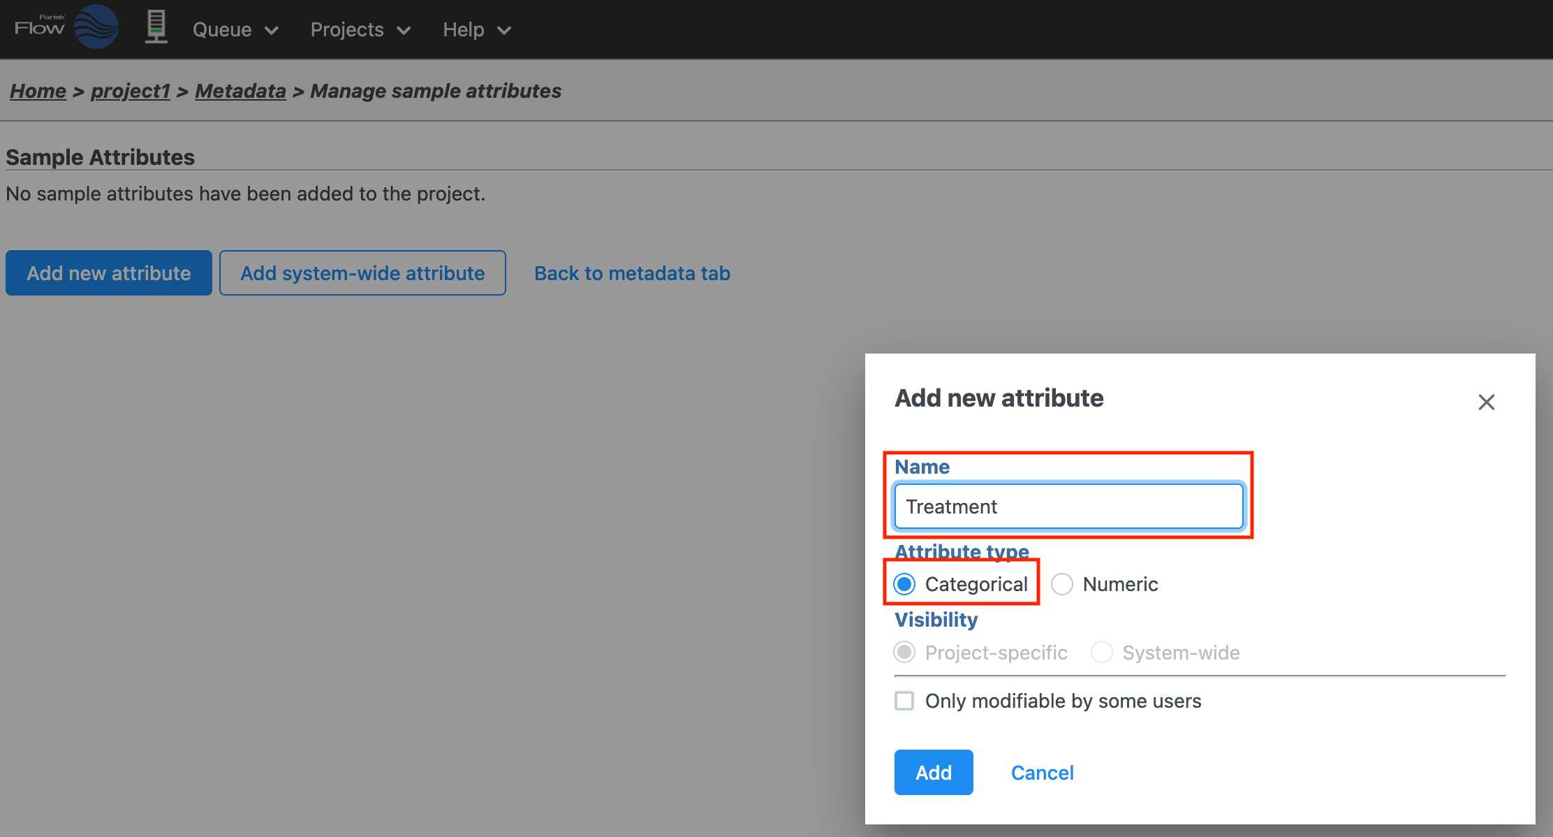1553x837 pixels.
Task: Click the Partek Flow logo icon
Action: click(96, 28)
